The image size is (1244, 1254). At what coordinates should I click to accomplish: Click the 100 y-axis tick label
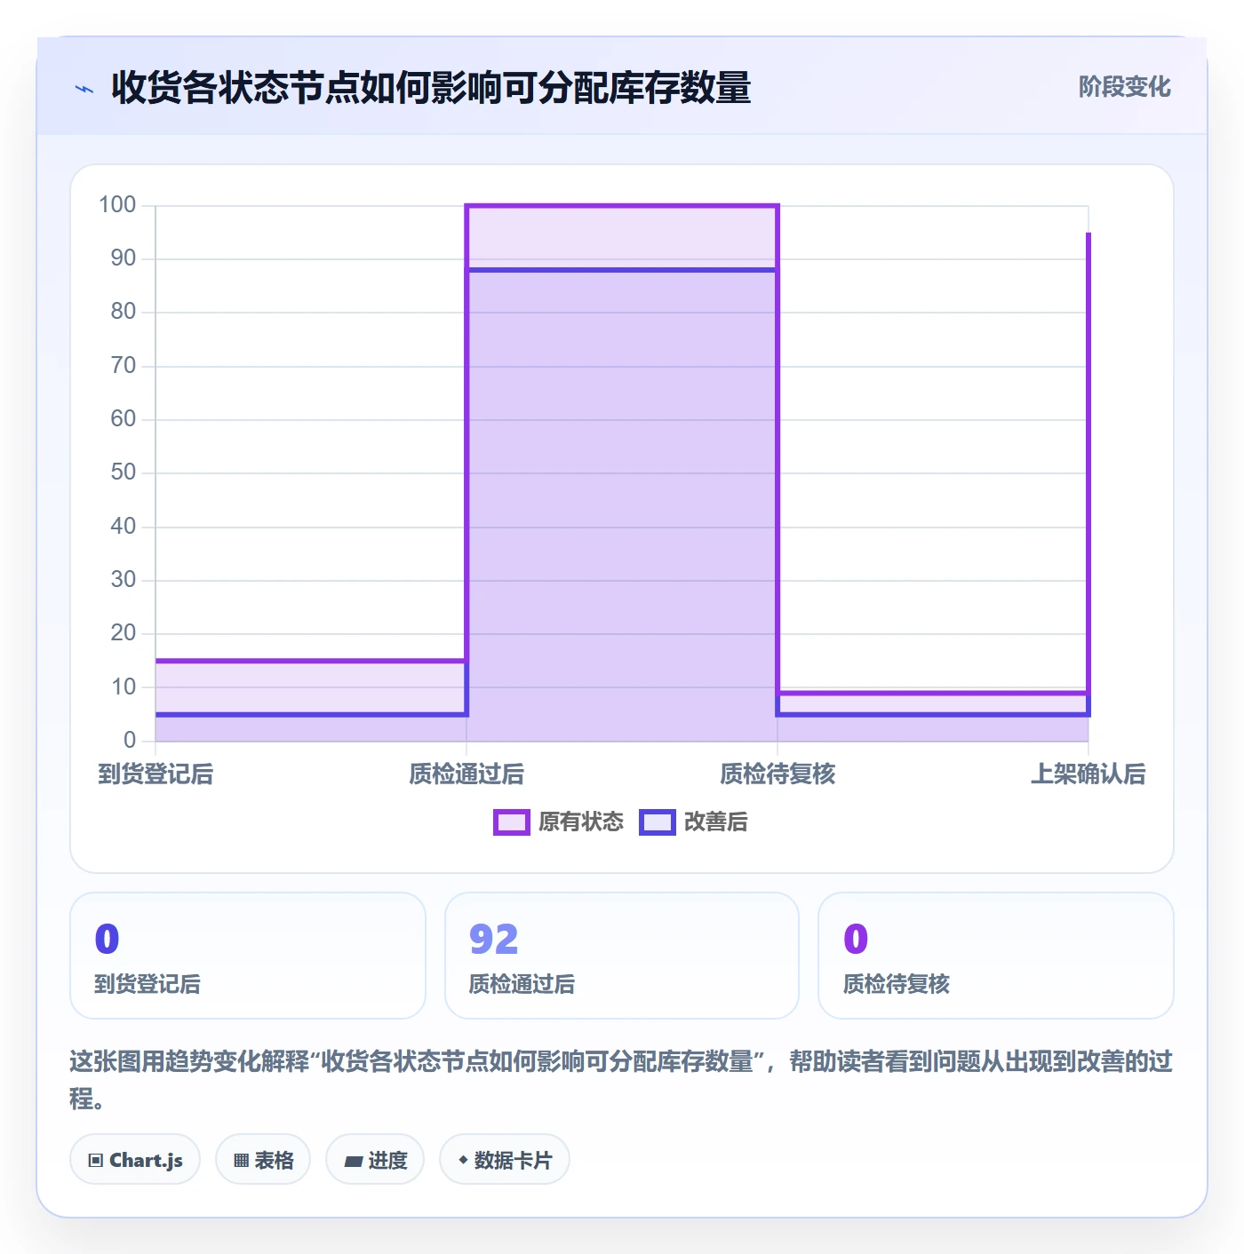click(117, 205)
